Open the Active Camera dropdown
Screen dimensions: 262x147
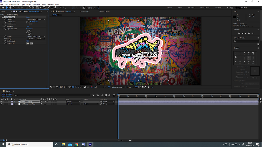pyautogui.click(x=118, y=87)
